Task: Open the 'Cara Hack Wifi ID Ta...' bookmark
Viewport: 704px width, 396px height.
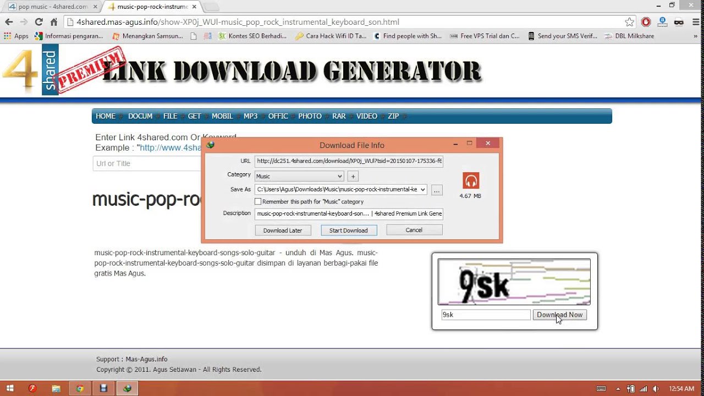Action: [331, 36]
